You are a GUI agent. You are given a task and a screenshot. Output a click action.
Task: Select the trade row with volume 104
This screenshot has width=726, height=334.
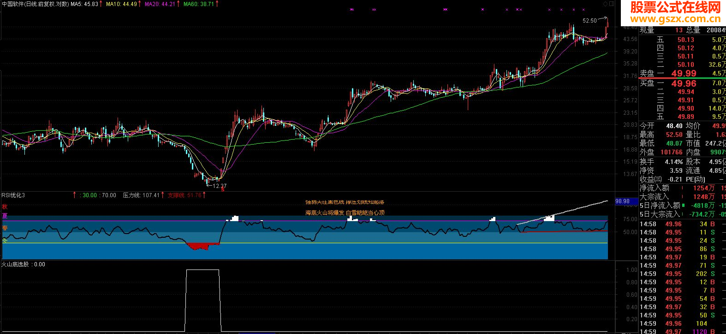click(x=682, y=323)
